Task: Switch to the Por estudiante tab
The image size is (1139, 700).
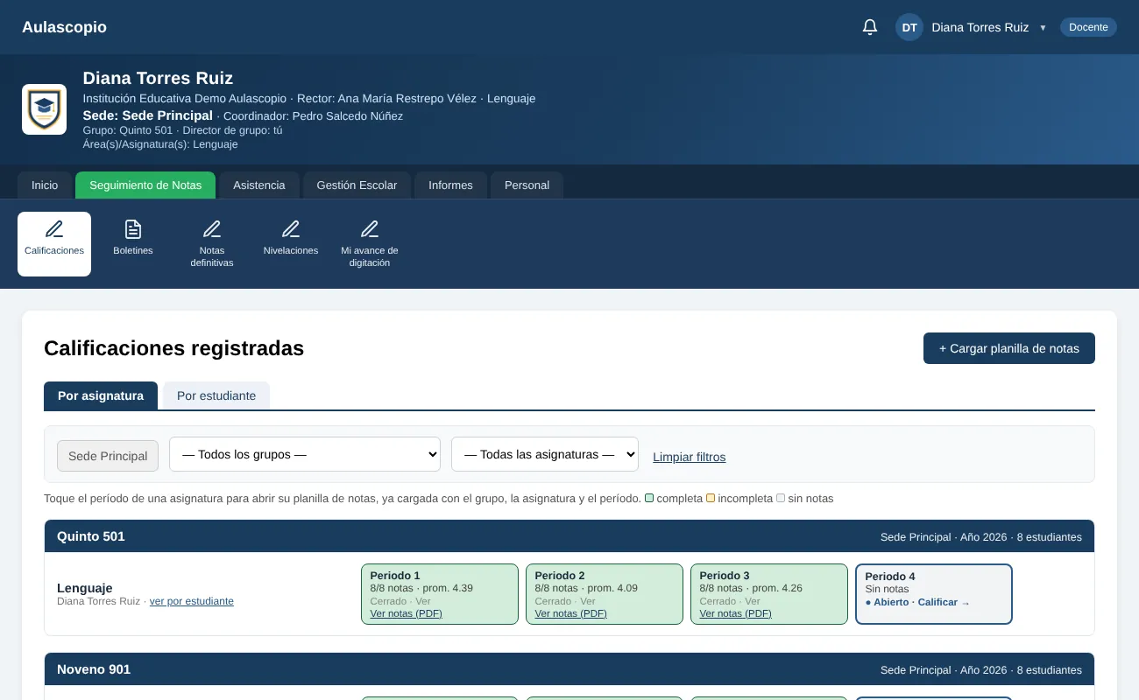Action: [x=216, y=395]
